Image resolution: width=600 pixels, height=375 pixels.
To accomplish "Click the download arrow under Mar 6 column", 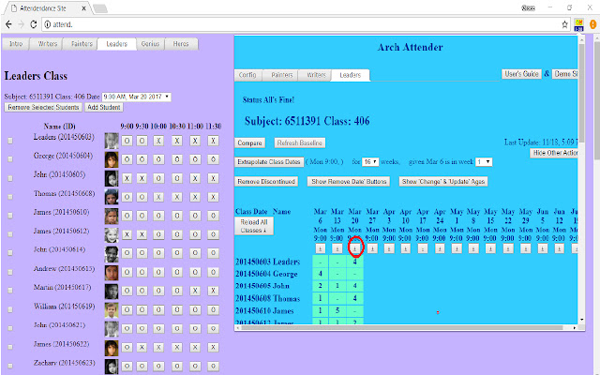I will coord(321,248).
